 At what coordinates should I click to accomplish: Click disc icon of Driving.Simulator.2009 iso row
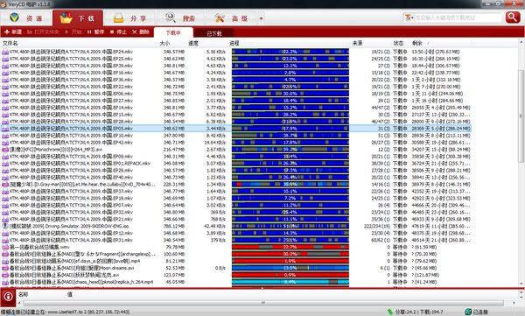[x=5, y=226]
